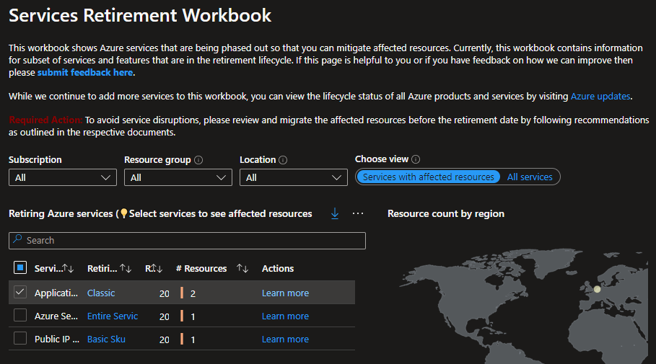Click the # Resources column header text
The width and height of the screenshot is (656, 364).
pos(201,268)
